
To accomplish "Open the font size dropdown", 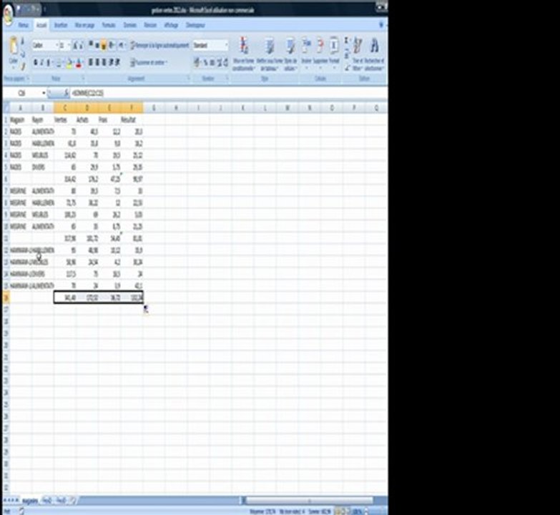I will tap(69, 45).
